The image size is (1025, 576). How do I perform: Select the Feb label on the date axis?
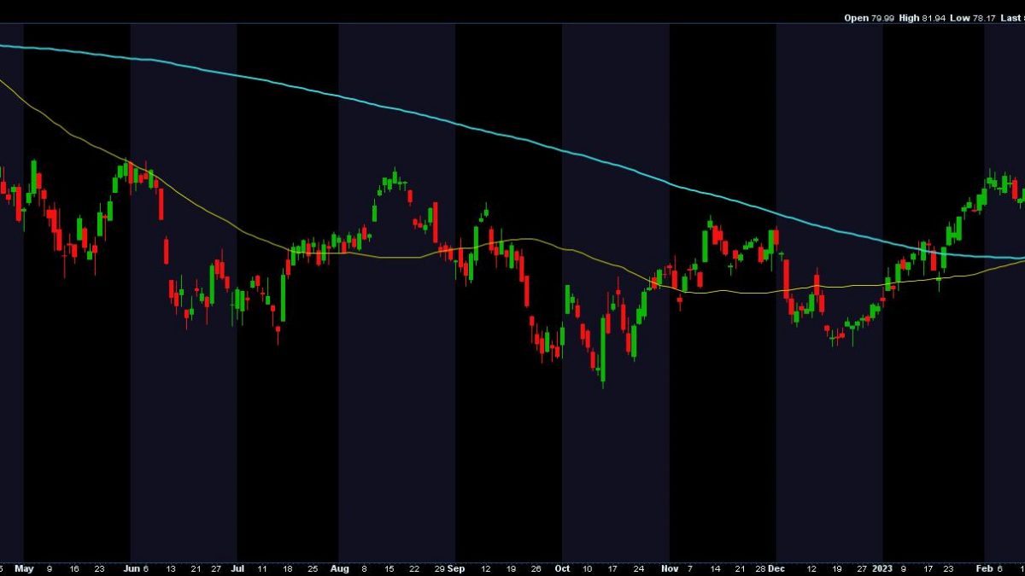[x=985, y=567]
